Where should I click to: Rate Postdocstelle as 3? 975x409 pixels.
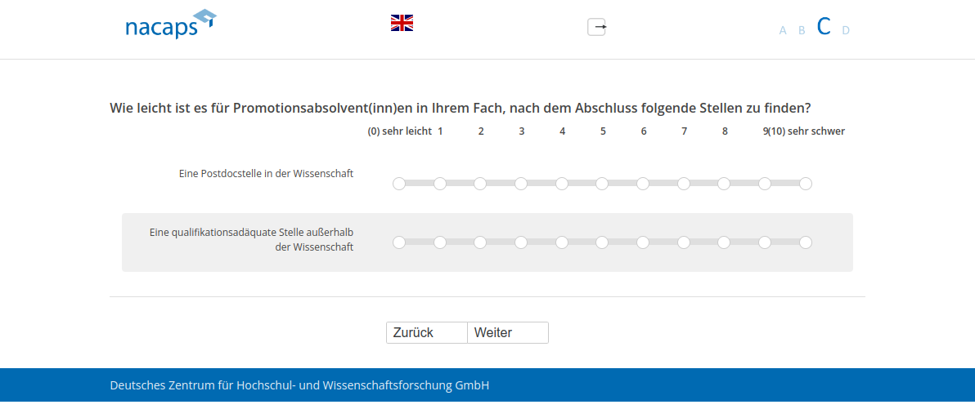point(521,184)
